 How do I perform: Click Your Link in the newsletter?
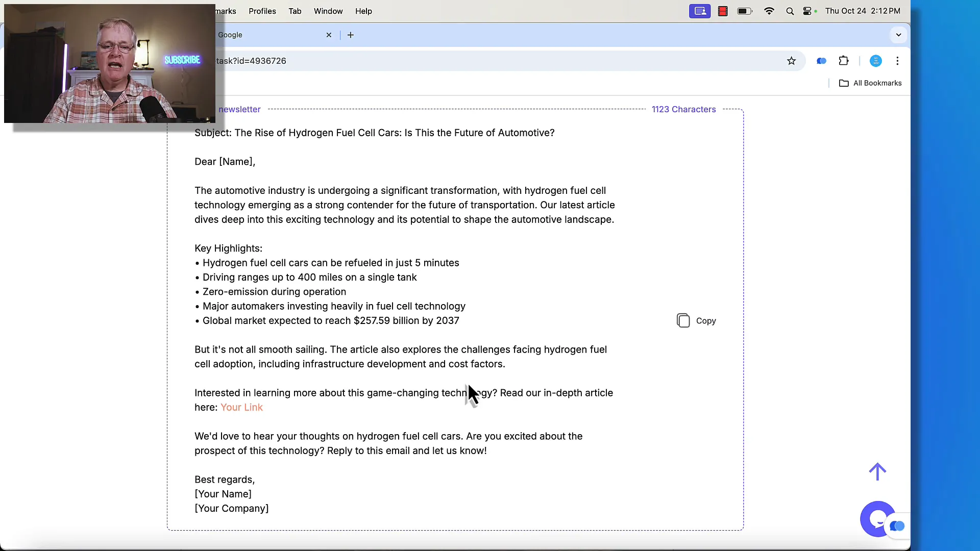point(241,407)
